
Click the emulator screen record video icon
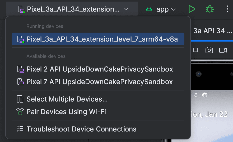coord(223,50)
